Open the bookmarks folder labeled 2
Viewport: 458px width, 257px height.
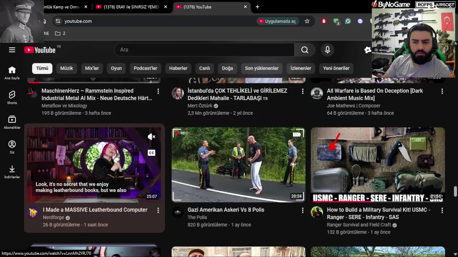(60, 34)
